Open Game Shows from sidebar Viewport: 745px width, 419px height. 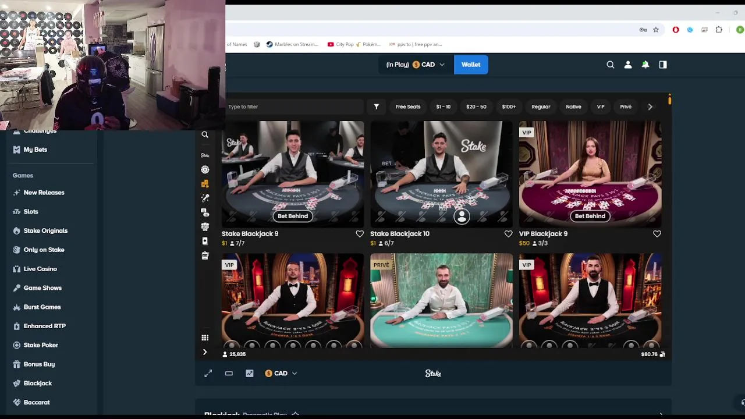coord(42,288)
